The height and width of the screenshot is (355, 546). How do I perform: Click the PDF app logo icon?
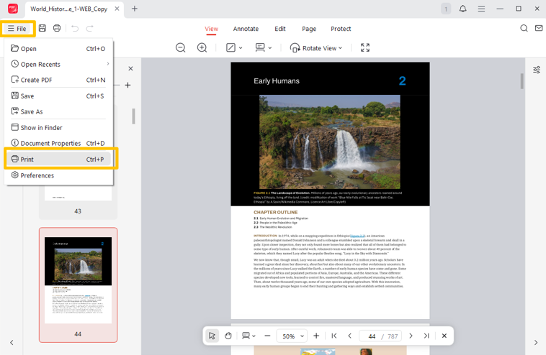(13, 9)
